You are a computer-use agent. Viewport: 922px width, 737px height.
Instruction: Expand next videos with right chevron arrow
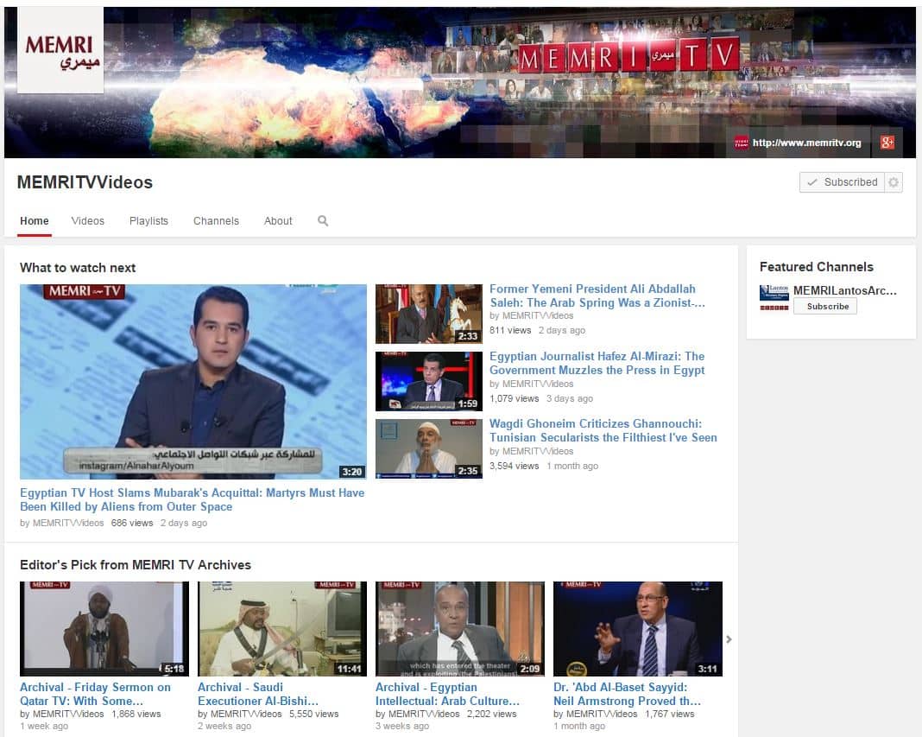point(729,639)
